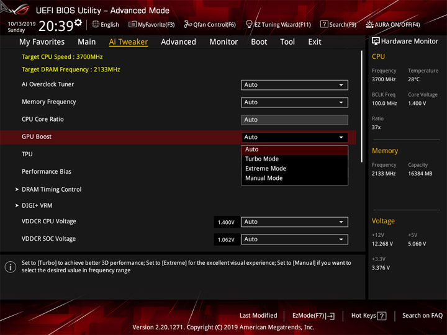Select the Ai Tweaker tab
This screenshot has height=335, width=447.
pos(129,42)
